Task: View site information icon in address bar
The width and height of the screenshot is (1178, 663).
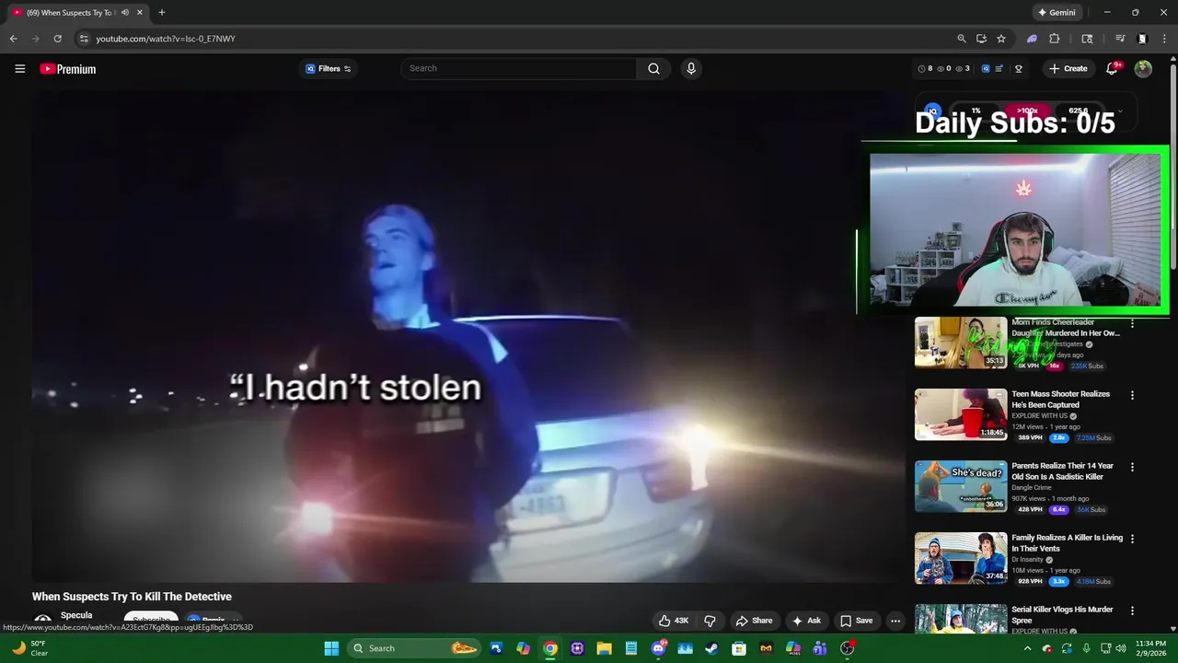Action: (x=84, y=39)
